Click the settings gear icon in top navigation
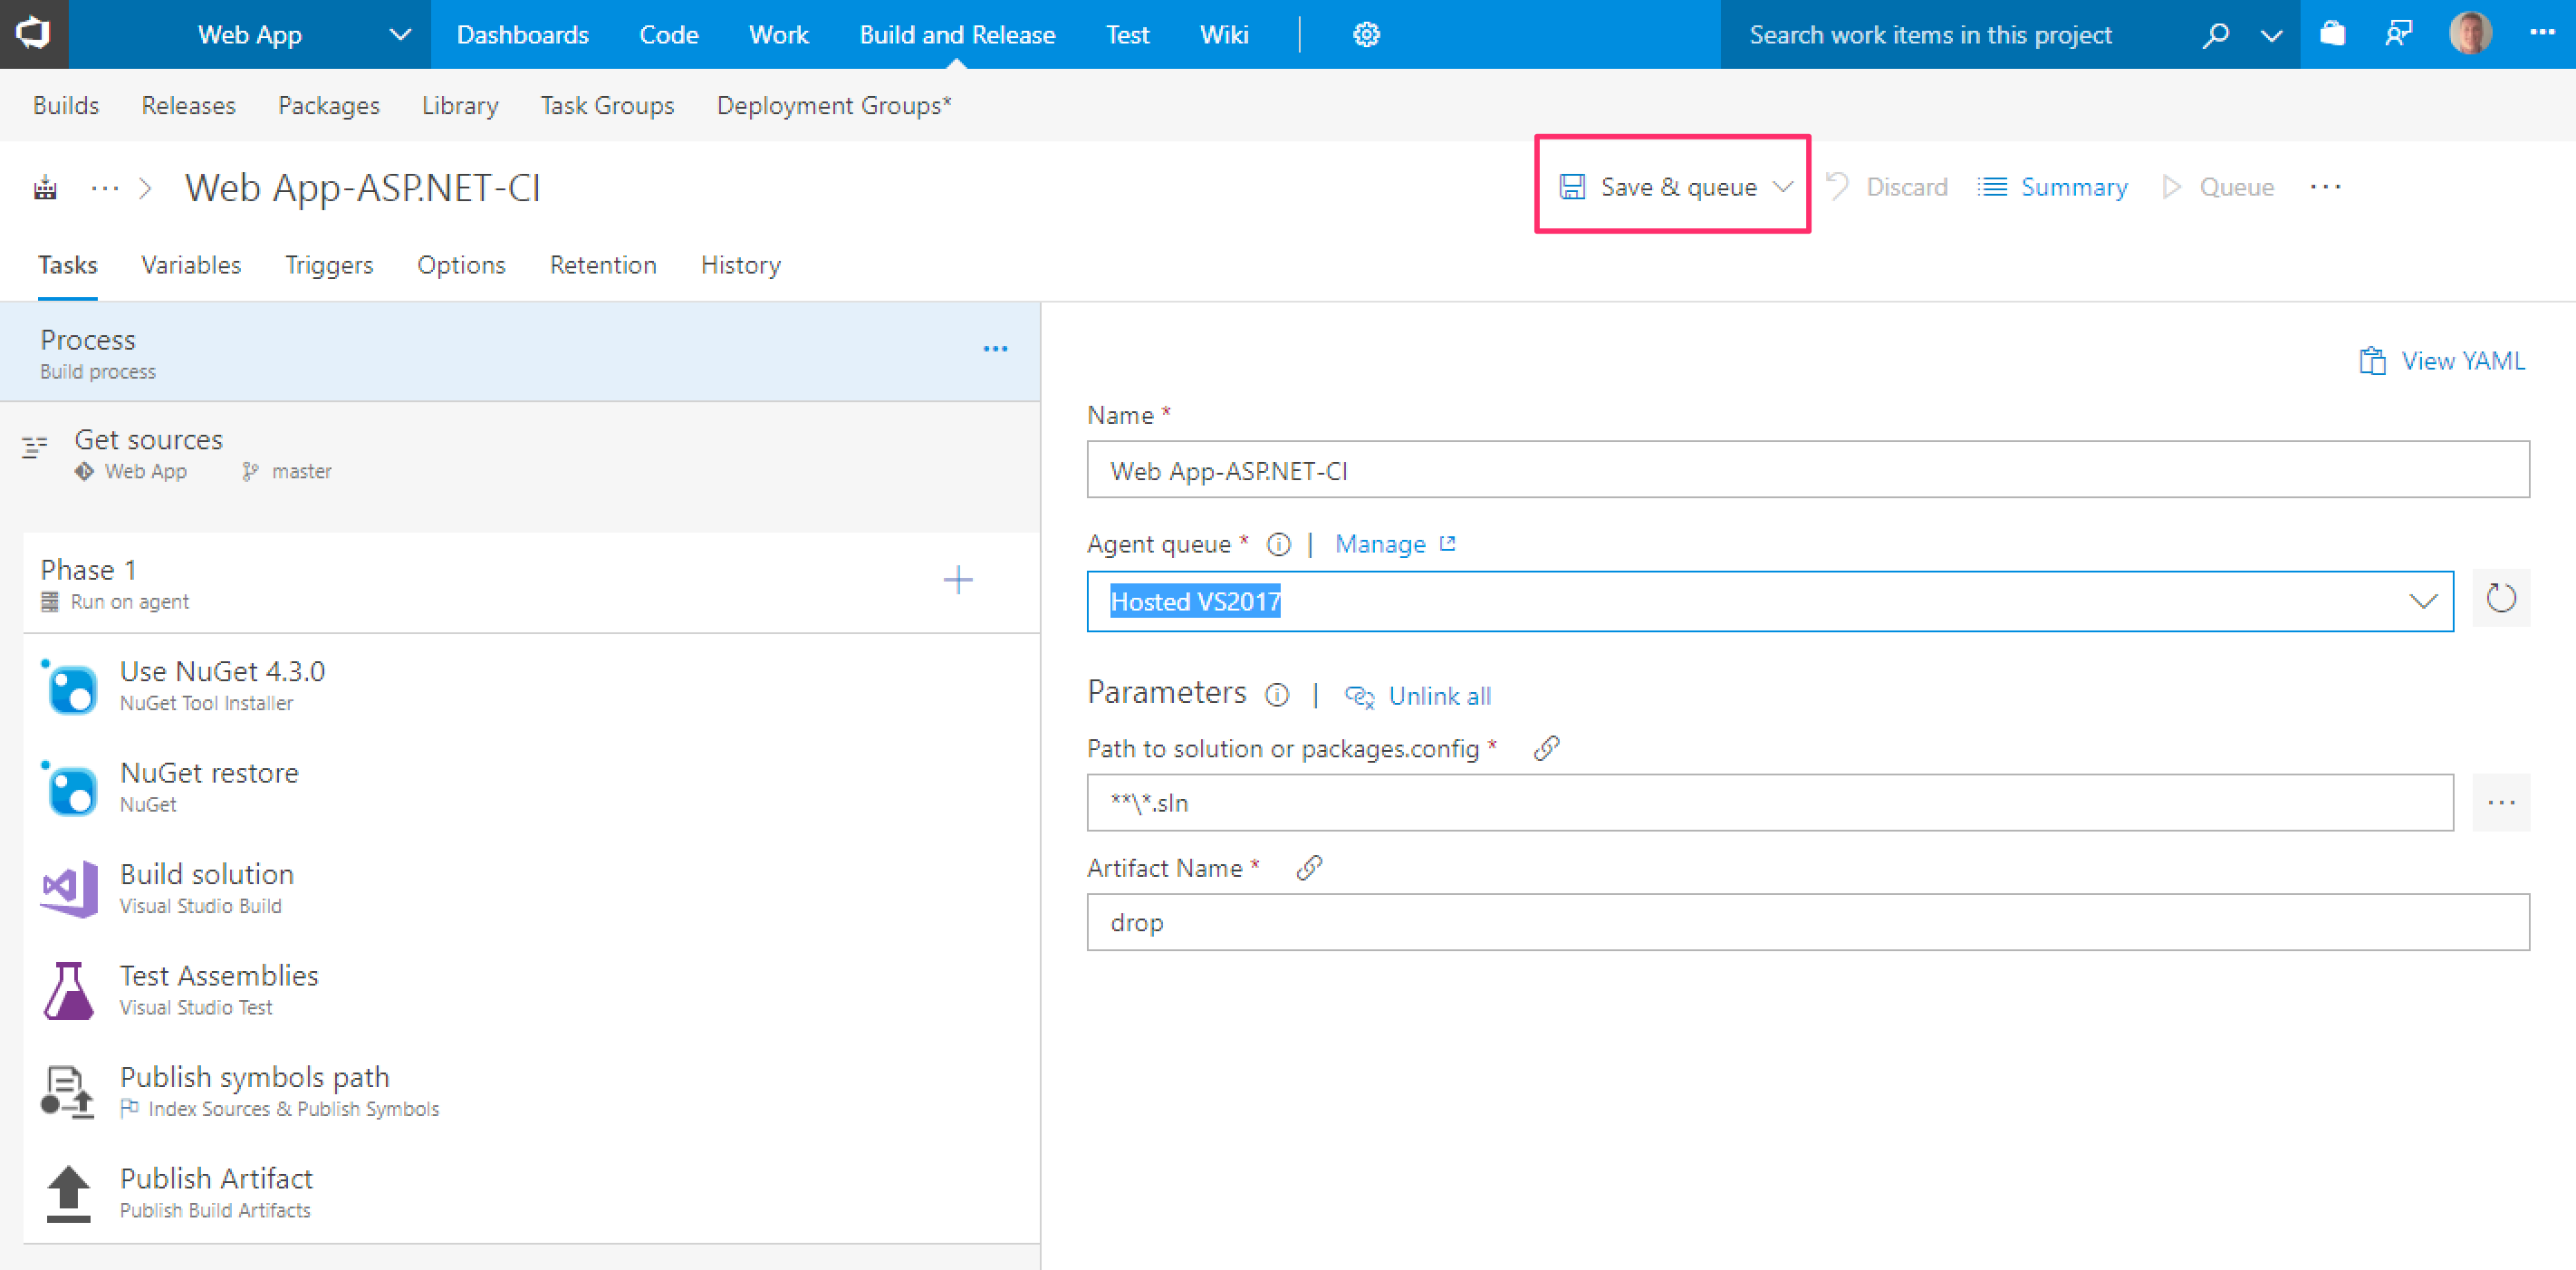The width and height of the screenshot is (2576, 1270). coord(1366,35)
